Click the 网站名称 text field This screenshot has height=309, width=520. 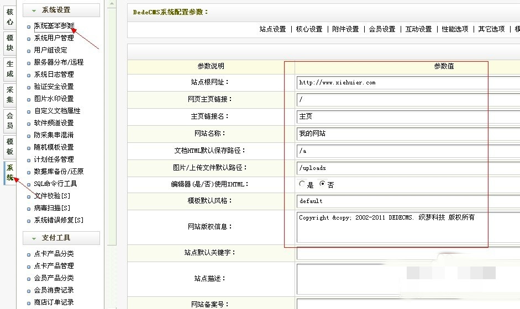tap(408, 134)
